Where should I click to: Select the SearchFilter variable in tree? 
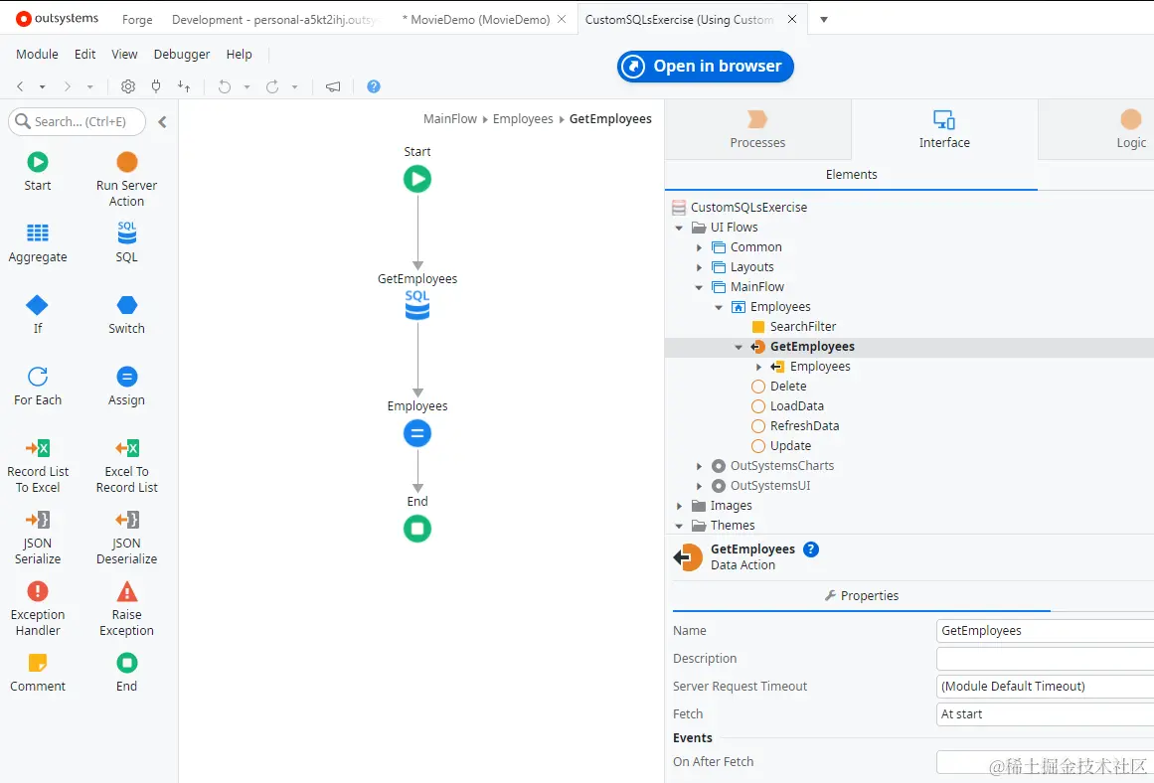802,327
